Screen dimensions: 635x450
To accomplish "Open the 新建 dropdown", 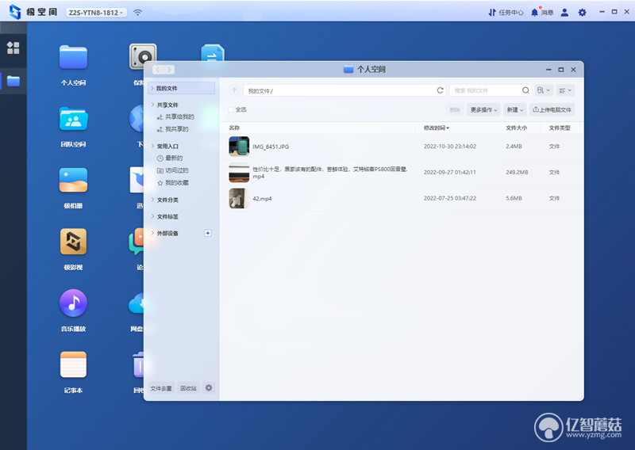I will pyautogui.click(x=514, y=109).
